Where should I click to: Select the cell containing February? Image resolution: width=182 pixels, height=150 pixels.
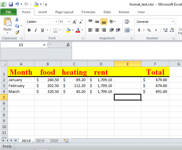point(21,86)
